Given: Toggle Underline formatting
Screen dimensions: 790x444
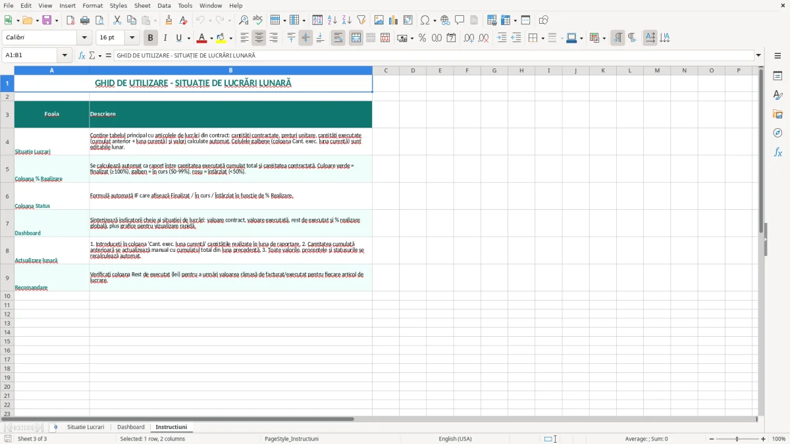Looking at the screenshot, I should 178,38.
